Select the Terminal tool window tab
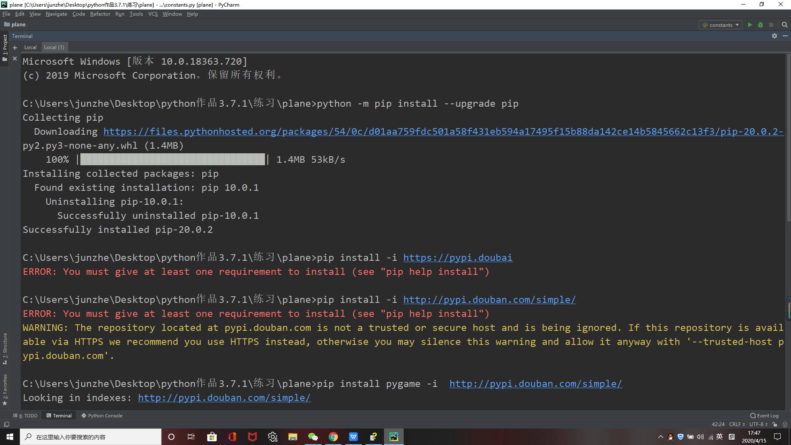 click(59, 416)
